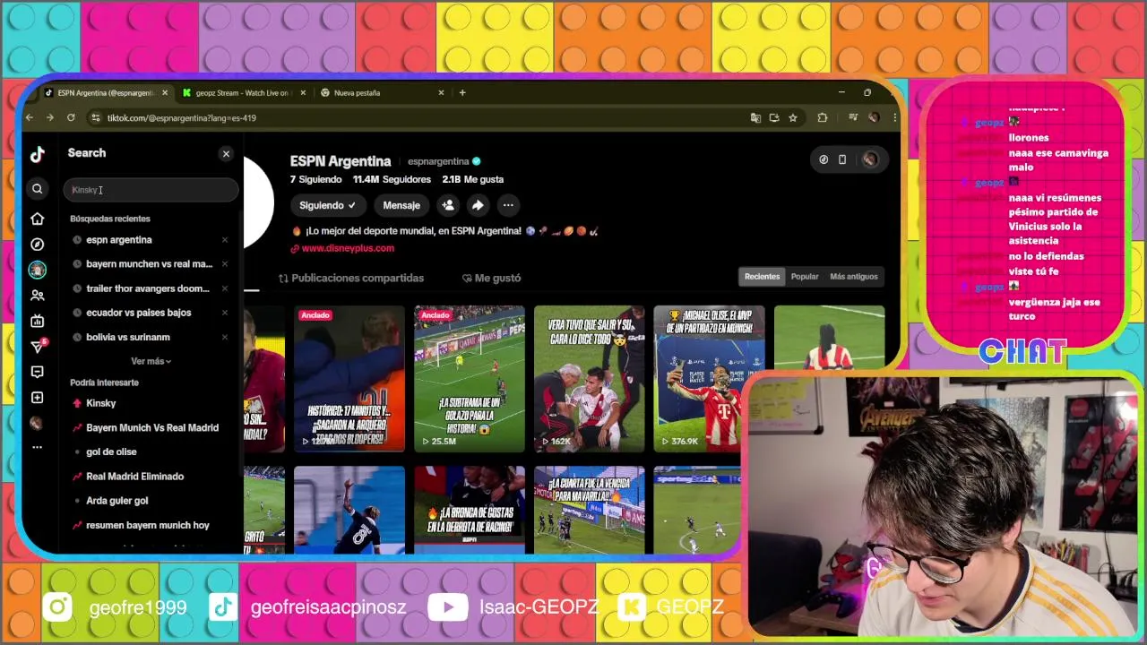Viewport: 1147px width, 645px height.
Task: Select recent search 'espn argentina'
Action: click(x=118, y=240)
